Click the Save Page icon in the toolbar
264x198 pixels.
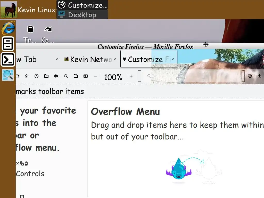tap(46, 76)
